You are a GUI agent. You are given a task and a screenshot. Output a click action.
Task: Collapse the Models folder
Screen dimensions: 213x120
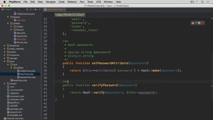tap(8, 17)
